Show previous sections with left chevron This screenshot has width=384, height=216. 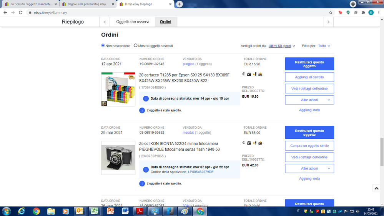pyautogui.click(x=105, y=22)
